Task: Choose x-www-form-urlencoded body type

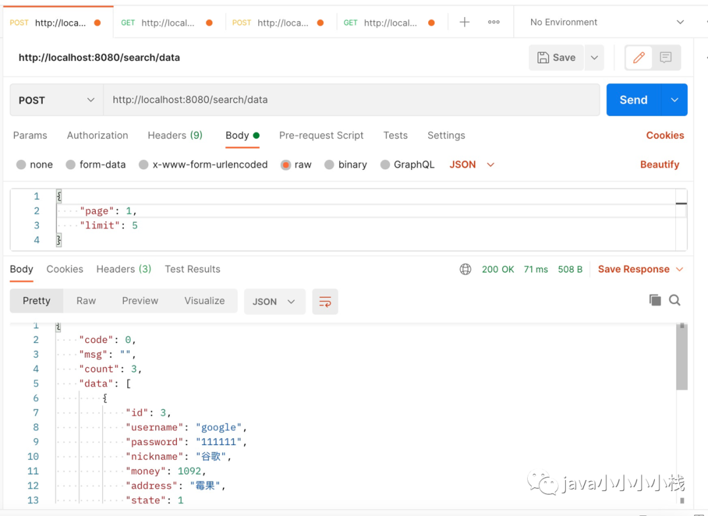Action: click(203, 165)
